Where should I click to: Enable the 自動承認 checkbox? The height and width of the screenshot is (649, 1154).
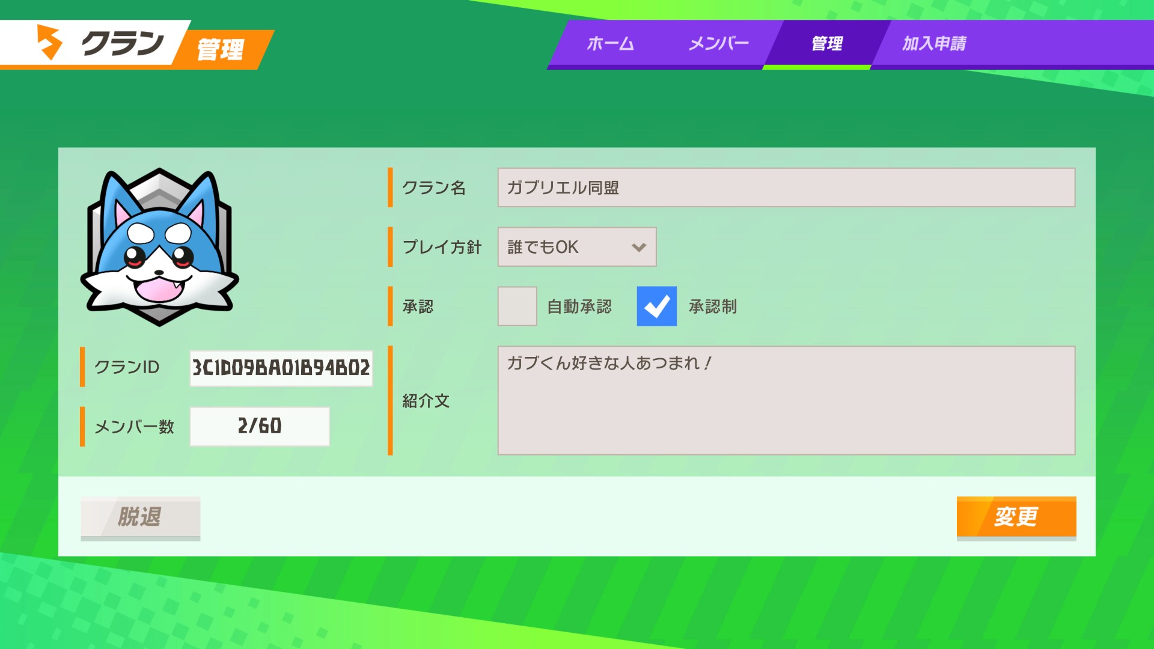[517, 306]
